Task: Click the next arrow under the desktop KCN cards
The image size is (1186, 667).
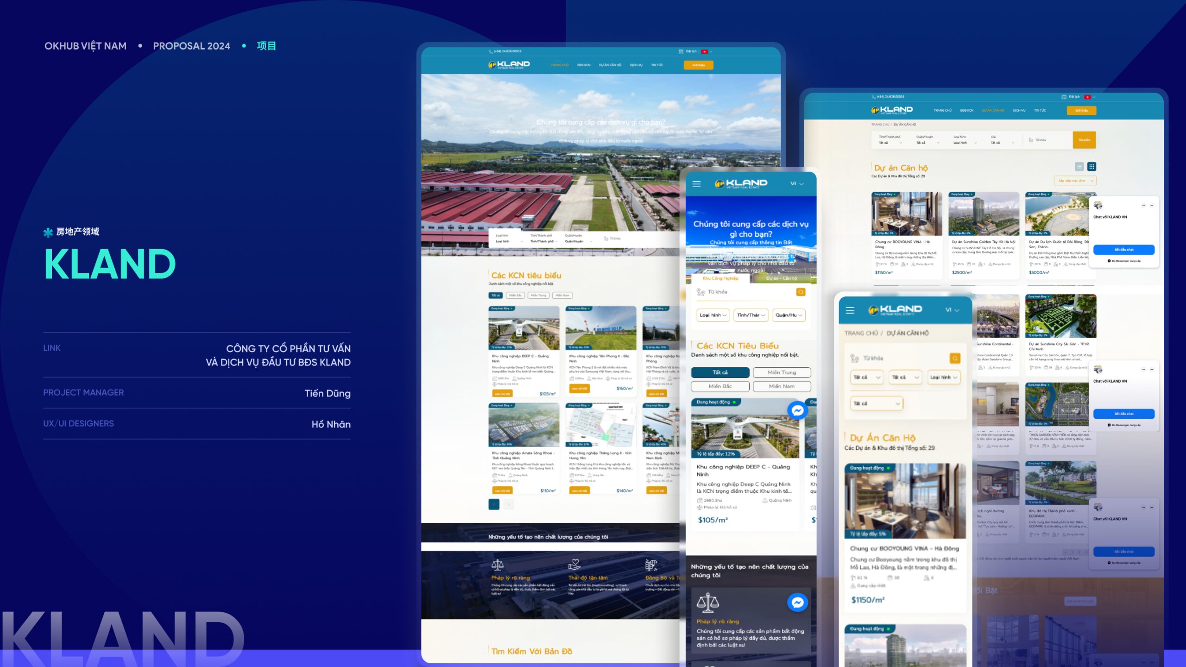Action: [508, 504]
